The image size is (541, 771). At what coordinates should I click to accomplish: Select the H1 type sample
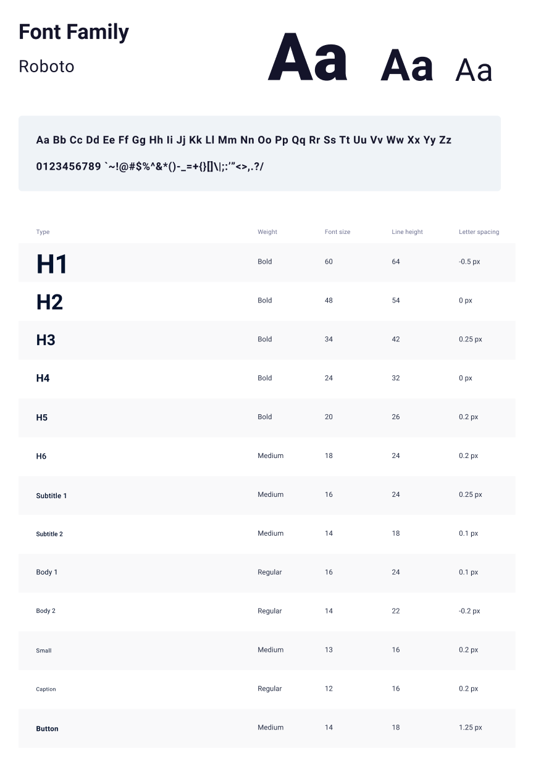[52, 264]
